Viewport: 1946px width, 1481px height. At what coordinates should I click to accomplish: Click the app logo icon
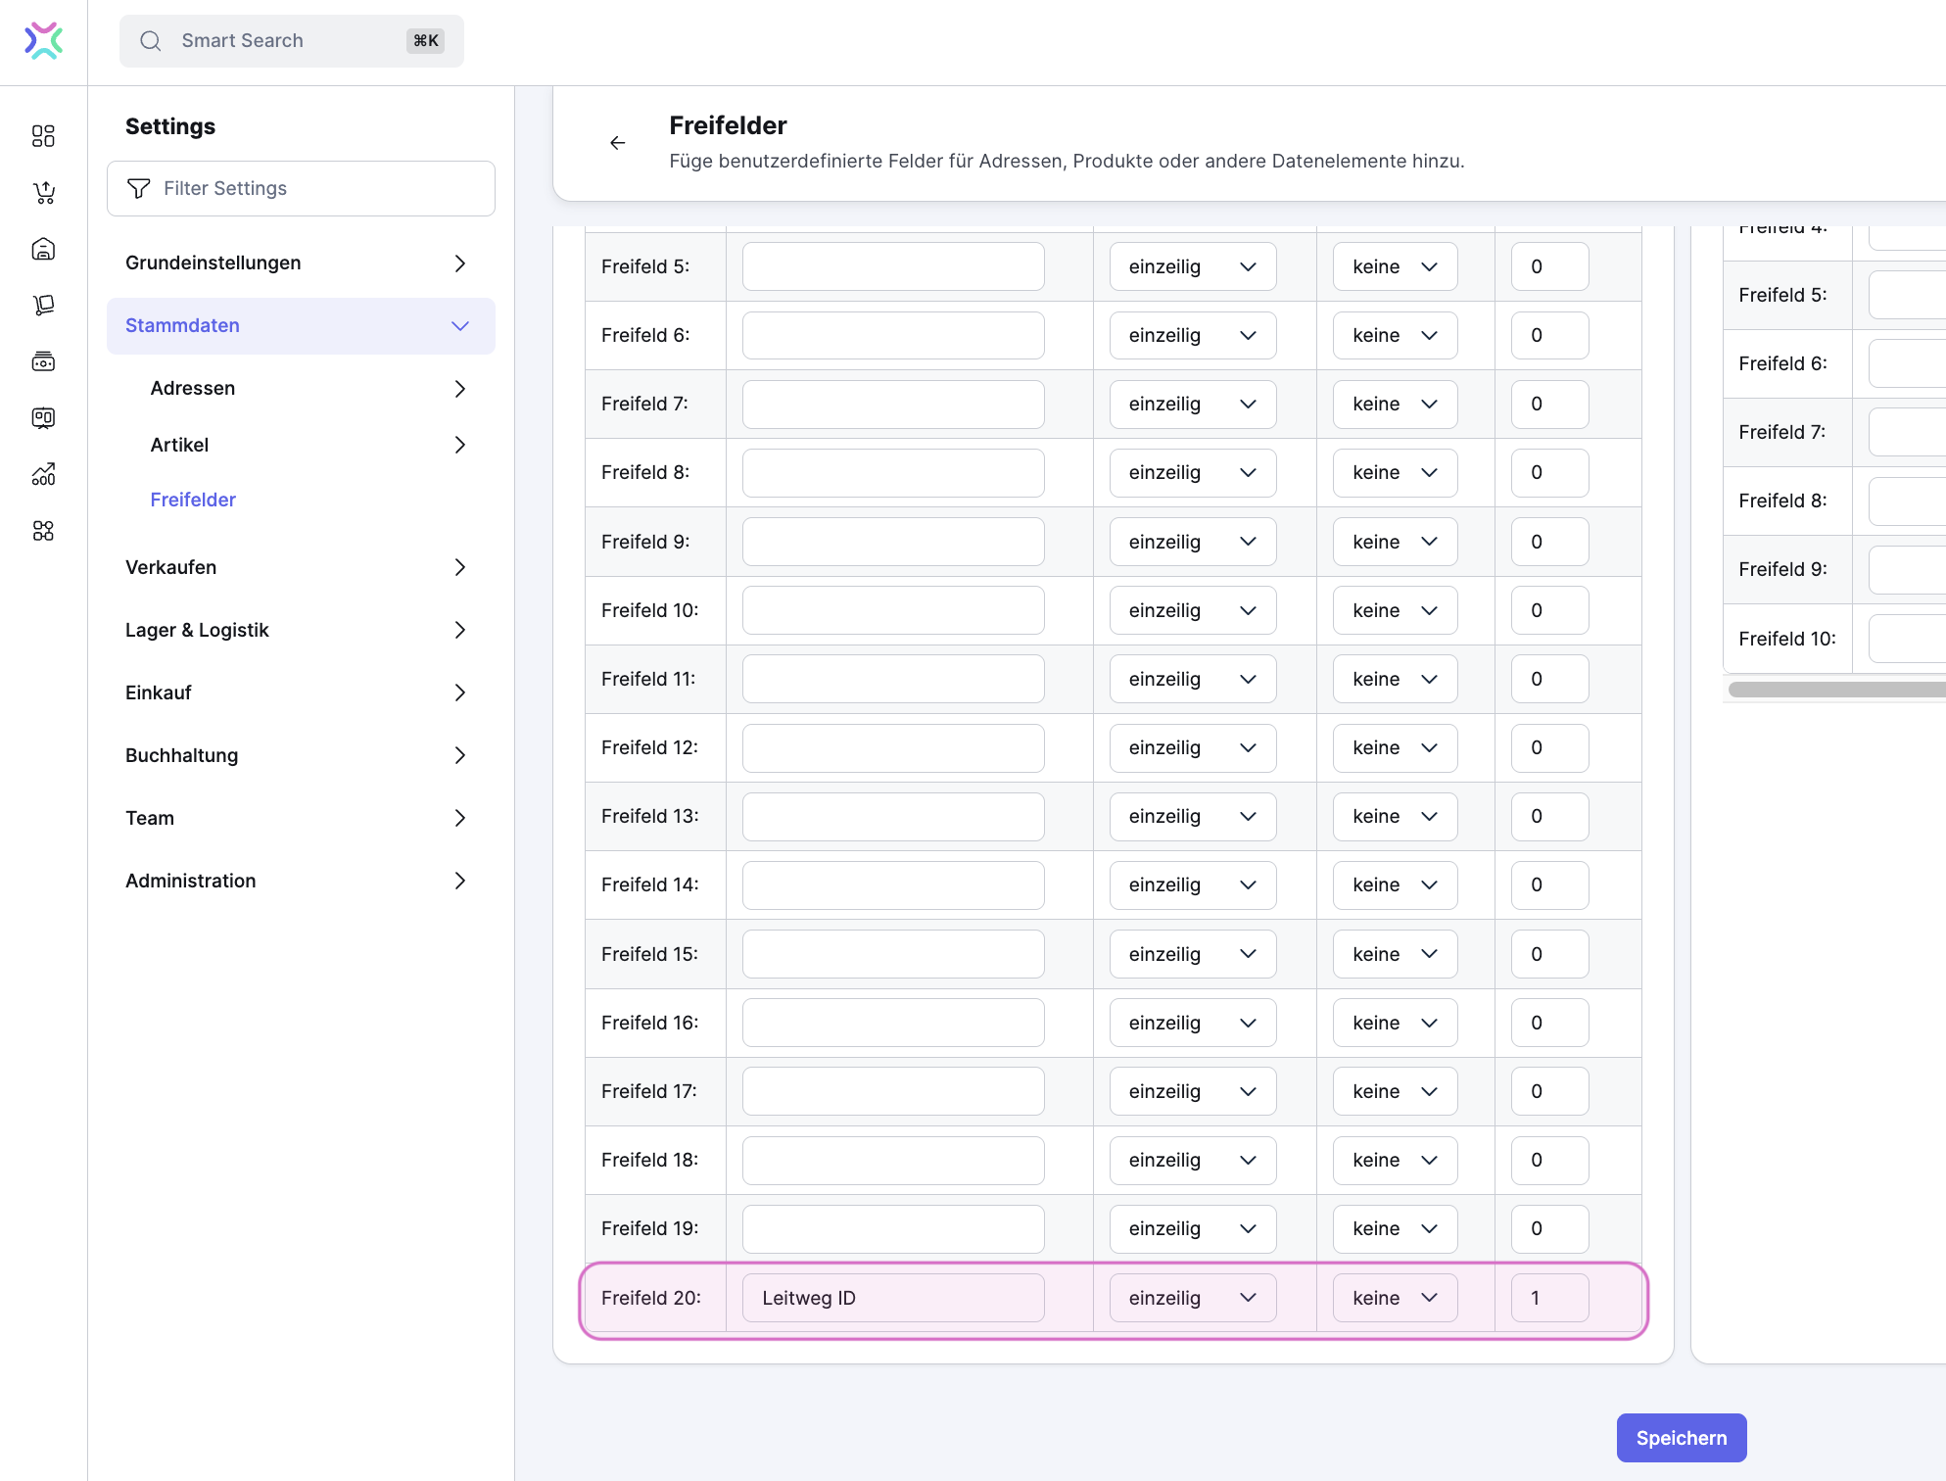pyautogui.click(x=43, y=41)
